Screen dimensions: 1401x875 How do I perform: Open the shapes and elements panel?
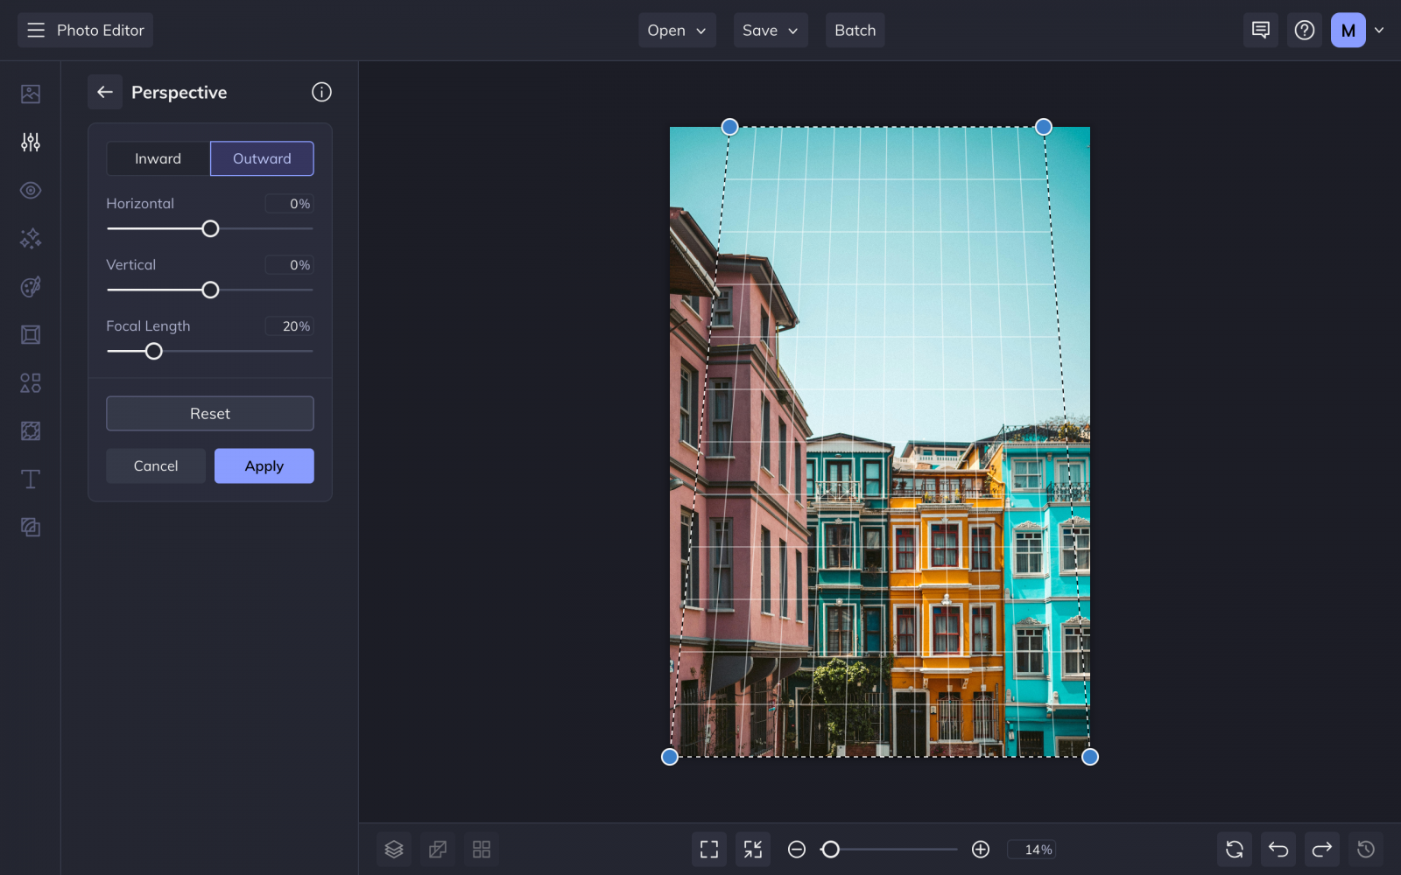point(30,382)
